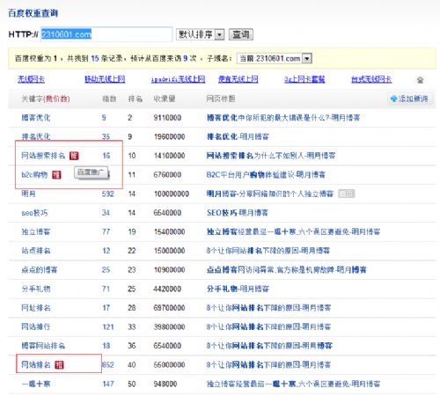The height and width of the screenshot is (396, 440).
Task: Click keyword 一暴十寒
Action: click(x=36, y=384)
